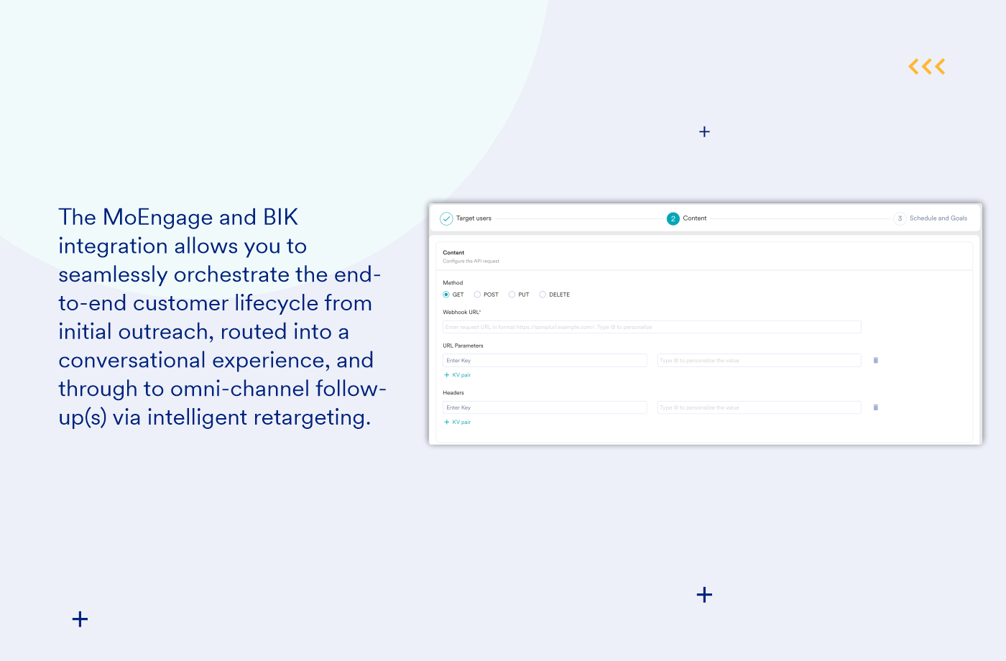The height and width of the screenshot is (661, 1006).
Task: Click the URL Parameters value field
Action: 759,361
